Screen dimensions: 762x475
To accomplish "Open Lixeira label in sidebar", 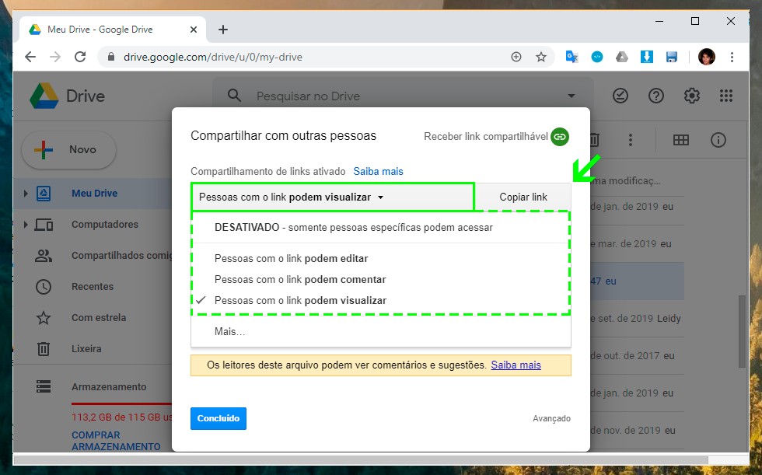I will coord(86,349).
